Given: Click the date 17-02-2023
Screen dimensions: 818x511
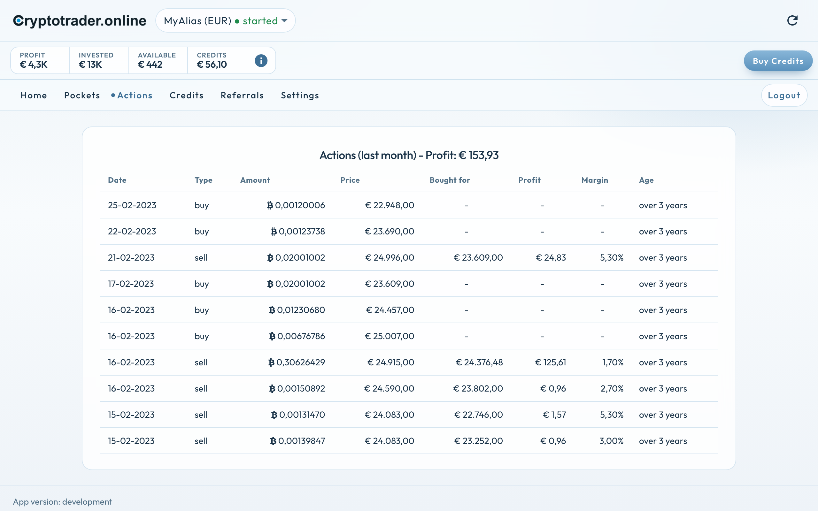Looking at the screenshot, I should tap(131, 284).
